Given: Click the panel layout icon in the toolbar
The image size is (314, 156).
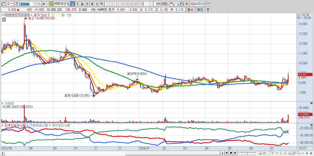Looking at the screenshot, I should coord(3,4).
